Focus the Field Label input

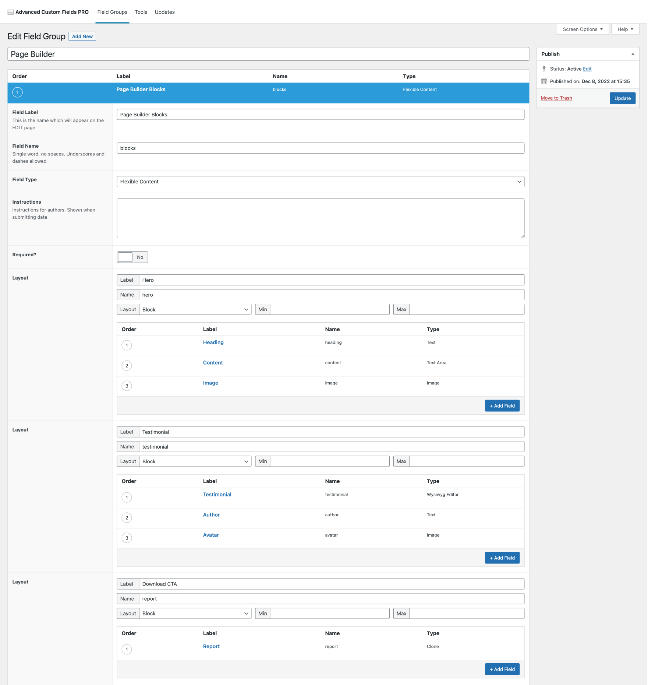[321, 115]
